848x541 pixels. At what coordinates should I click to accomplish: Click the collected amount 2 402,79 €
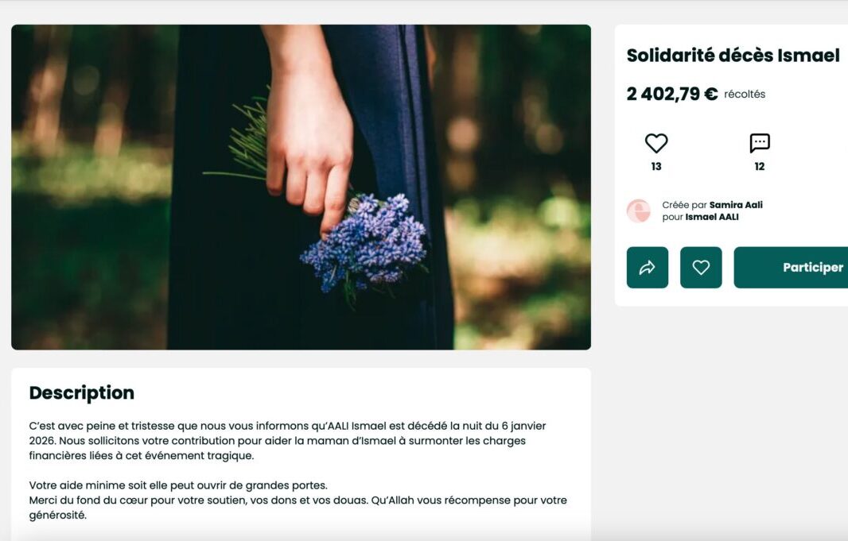pyautogui.click(x=663, y=94)
